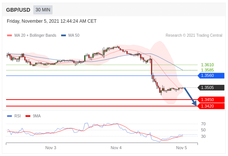Viewport: 228px width, 156px height.
Task: Click the GBP/USD currency pair title
Action: 18,10
